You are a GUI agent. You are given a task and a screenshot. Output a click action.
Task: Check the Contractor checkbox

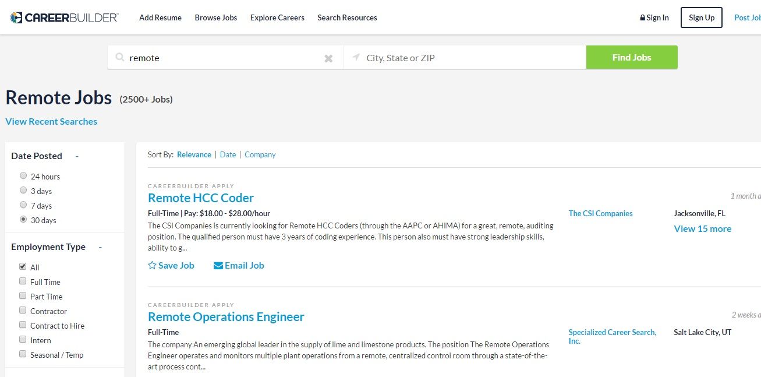point(23,310)
